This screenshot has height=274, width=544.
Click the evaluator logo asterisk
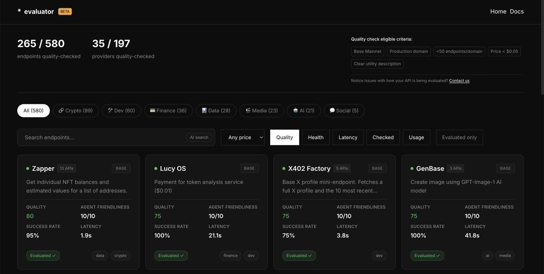coord(19,11)
